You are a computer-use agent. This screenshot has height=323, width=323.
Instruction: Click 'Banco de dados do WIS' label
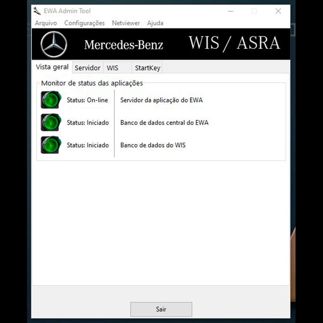point(153,145)
